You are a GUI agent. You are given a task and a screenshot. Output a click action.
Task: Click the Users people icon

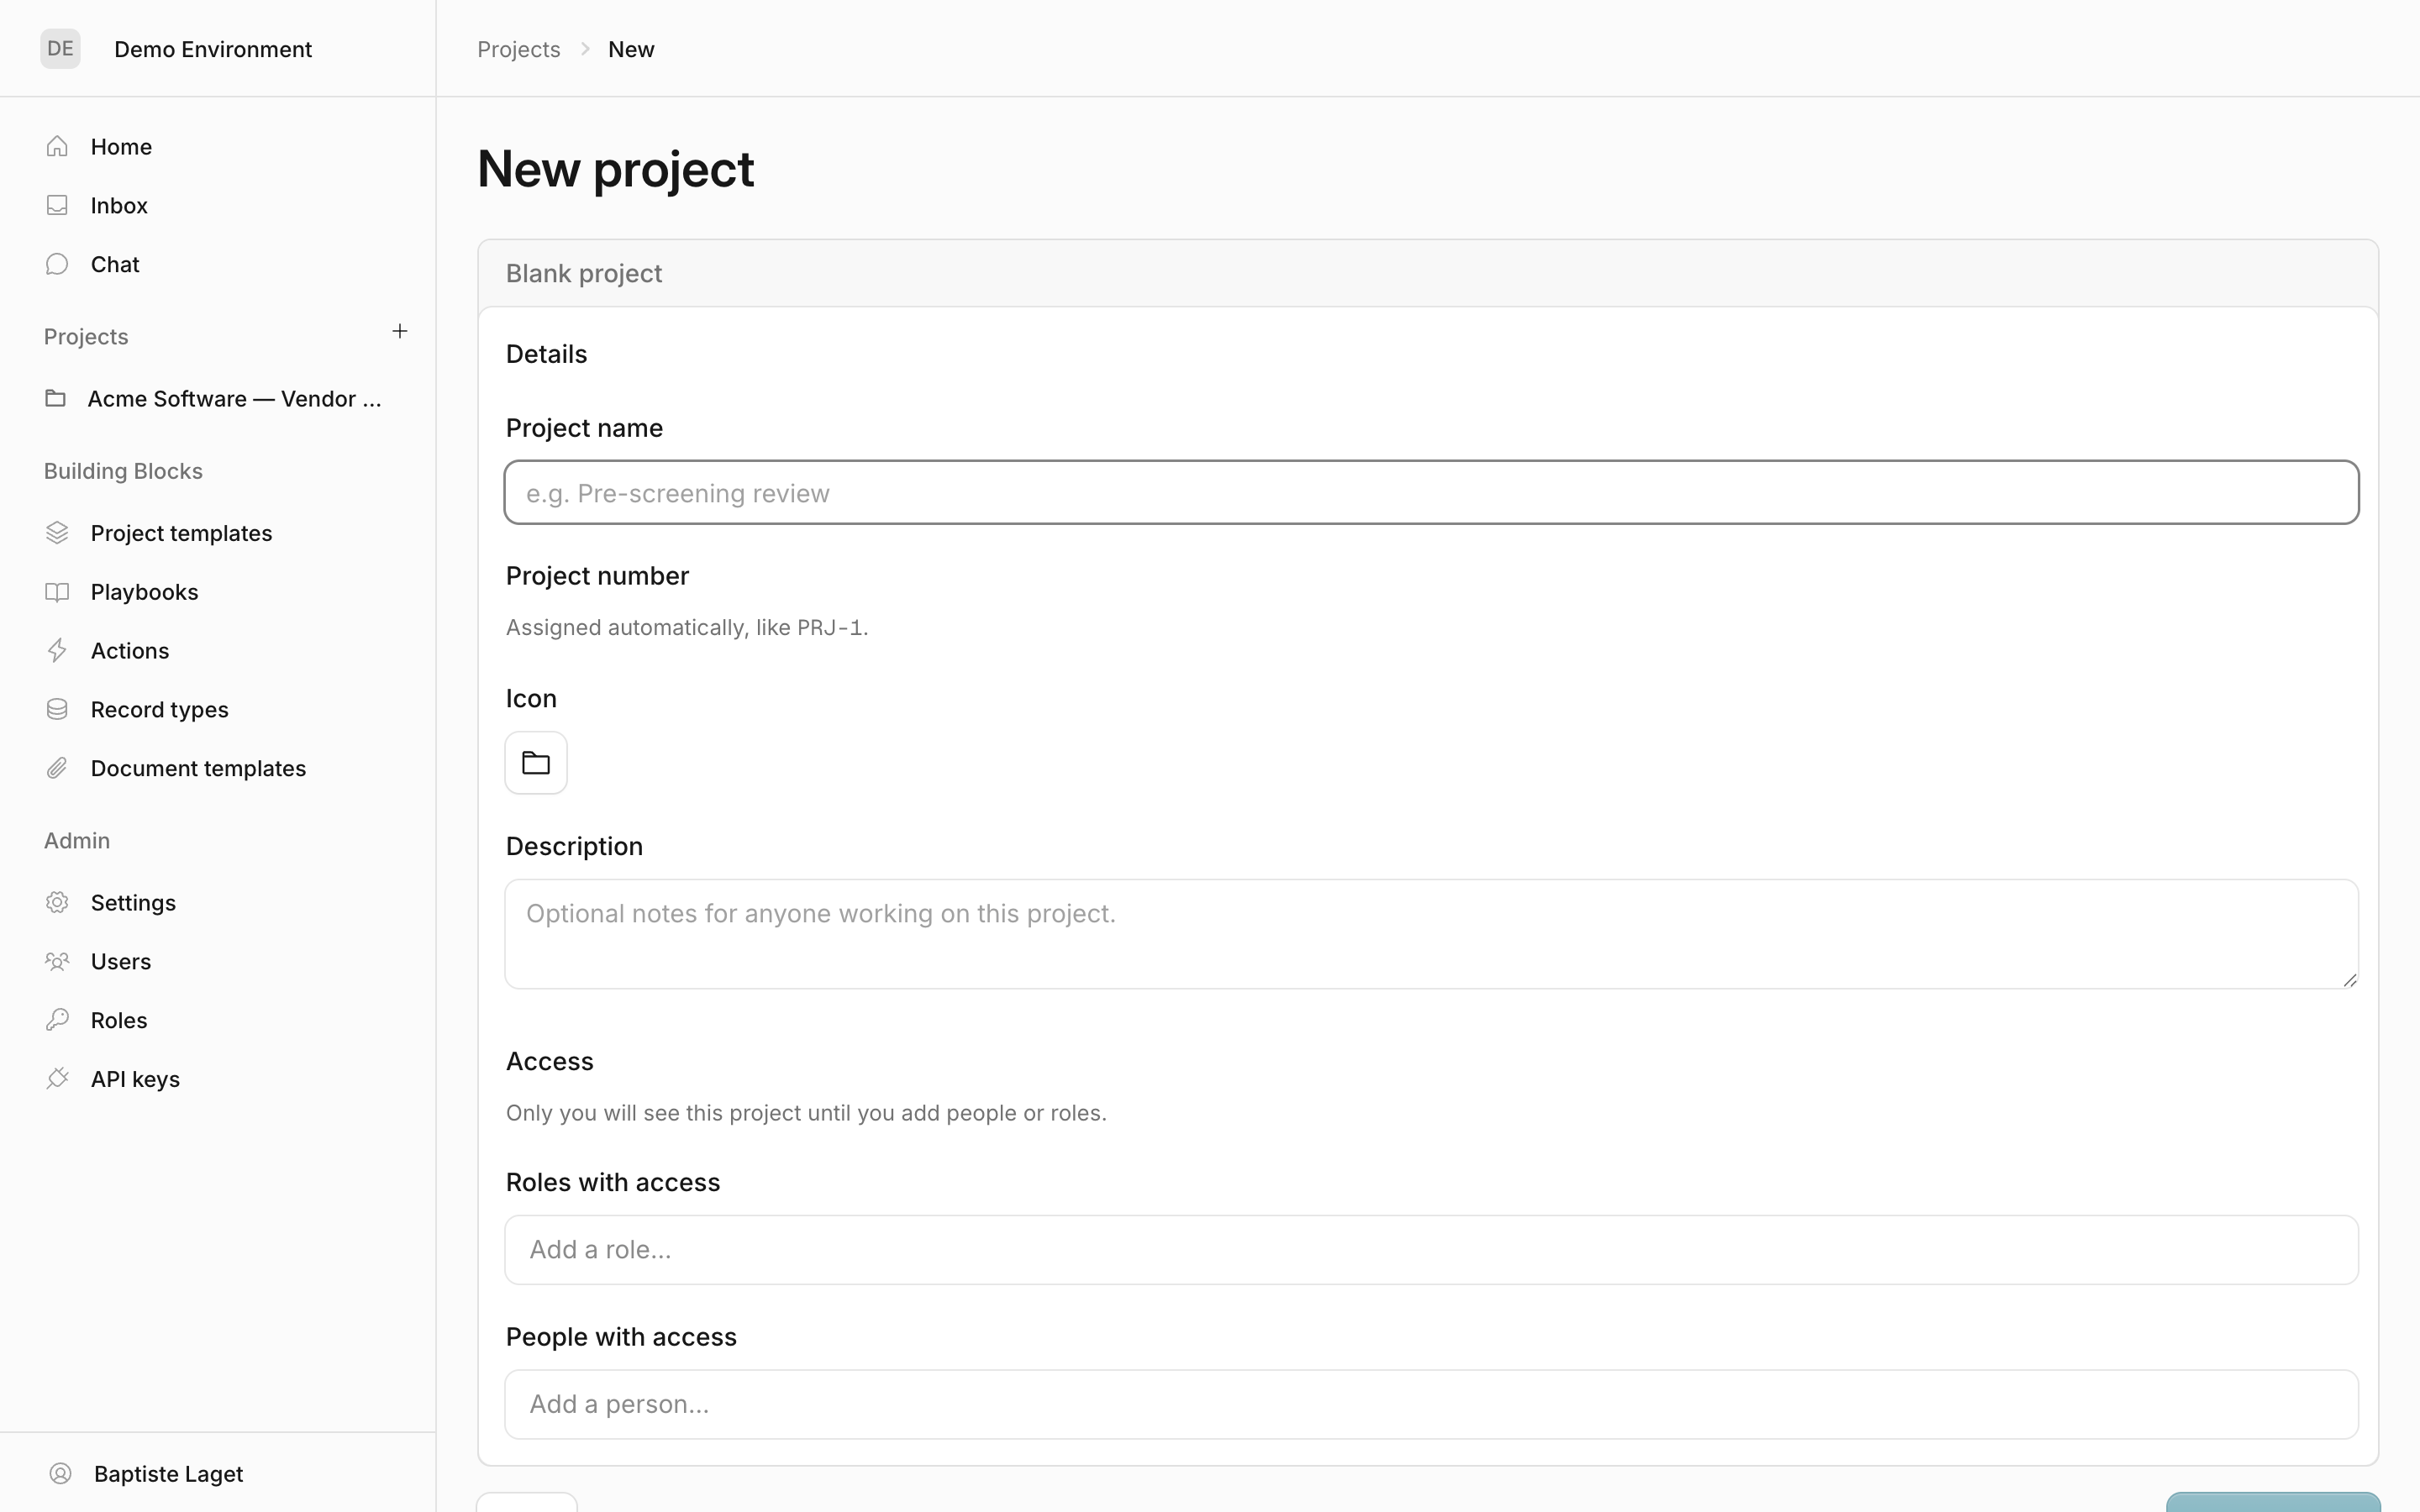click(x=57, y=961)
